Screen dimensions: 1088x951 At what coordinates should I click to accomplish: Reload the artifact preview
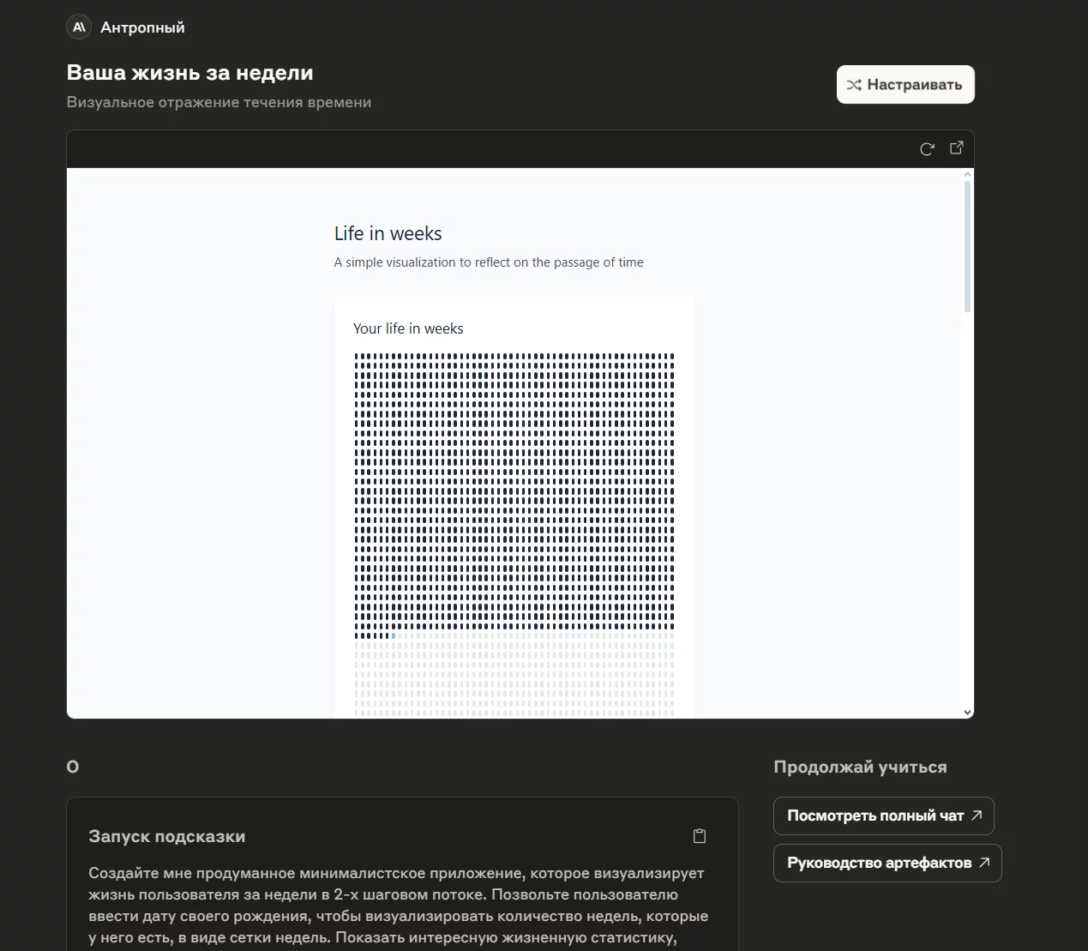tap(927, 149)
